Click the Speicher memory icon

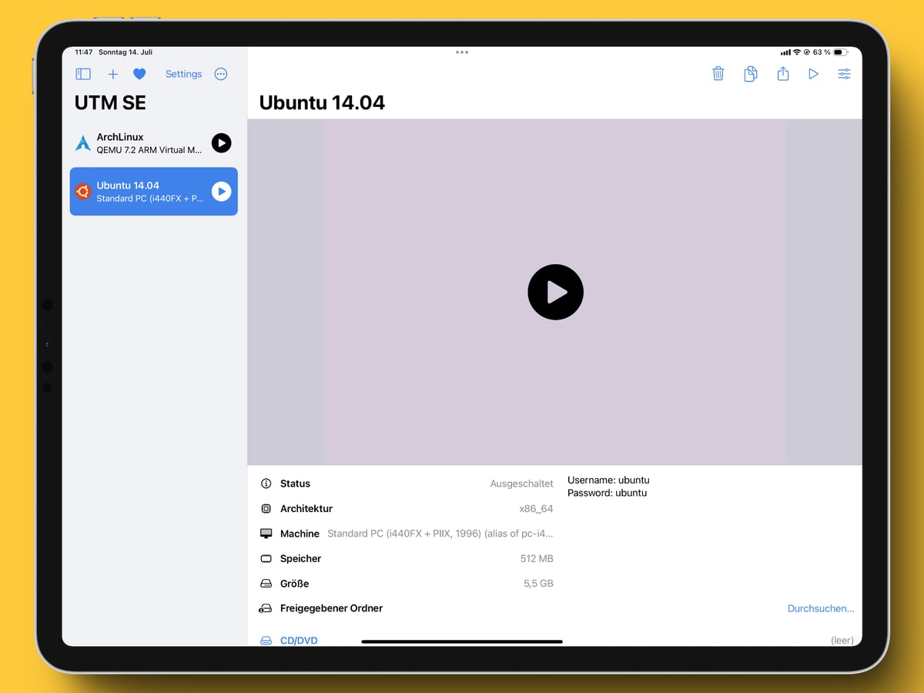pyautogui.click(x=266, y=558)
